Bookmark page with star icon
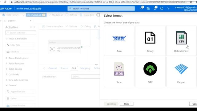This screenshot has width=197, height=111. (191, 2)
